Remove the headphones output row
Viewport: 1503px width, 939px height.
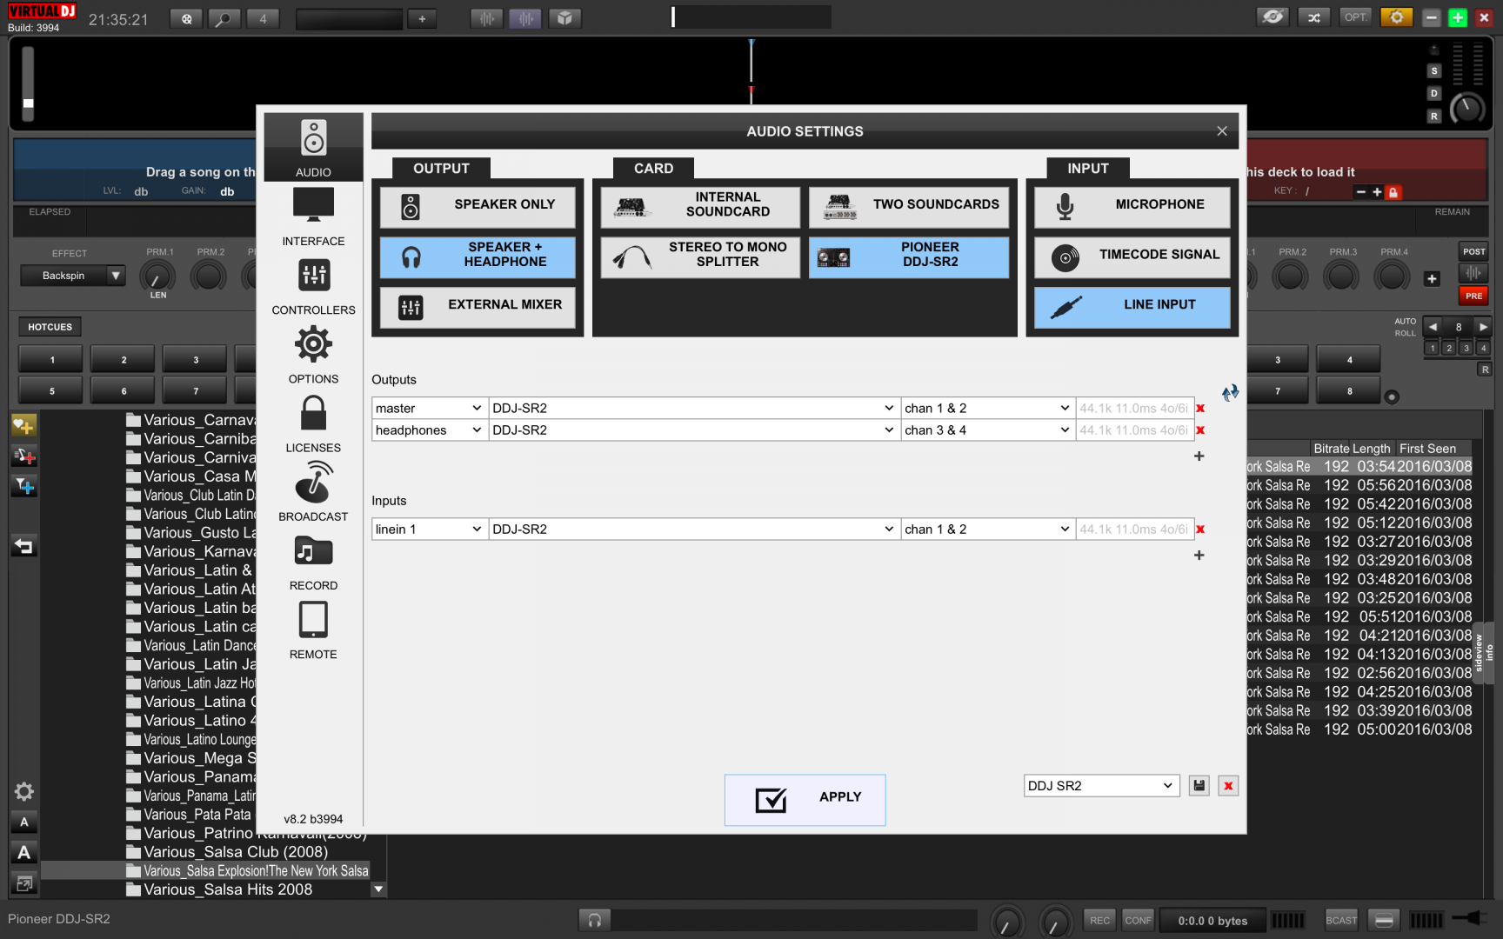(x=1200, y=430)
